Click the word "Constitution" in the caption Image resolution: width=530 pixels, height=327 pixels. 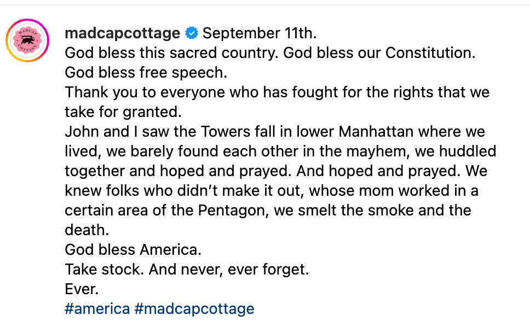pos(429,53)
